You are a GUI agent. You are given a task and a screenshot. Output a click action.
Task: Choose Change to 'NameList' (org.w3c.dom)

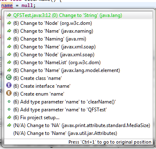click(x=57, y=62)
